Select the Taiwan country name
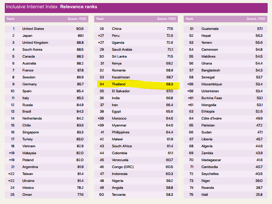 (28, 174)
